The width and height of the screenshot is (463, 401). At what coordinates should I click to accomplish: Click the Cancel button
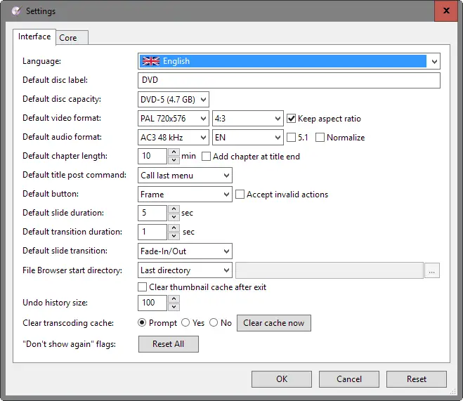(349, 379)
